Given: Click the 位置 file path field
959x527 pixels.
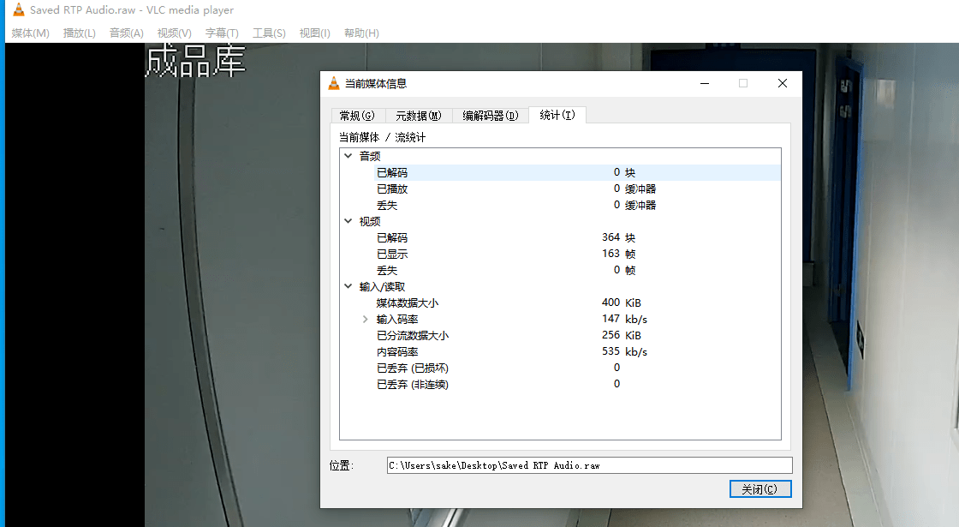Looking at the screenshot, I should (590, 465).
